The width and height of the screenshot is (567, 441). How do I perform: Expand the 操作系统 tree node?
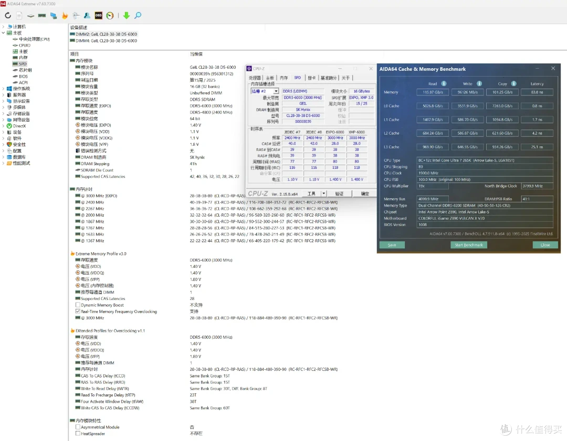[x=3, y=89]
